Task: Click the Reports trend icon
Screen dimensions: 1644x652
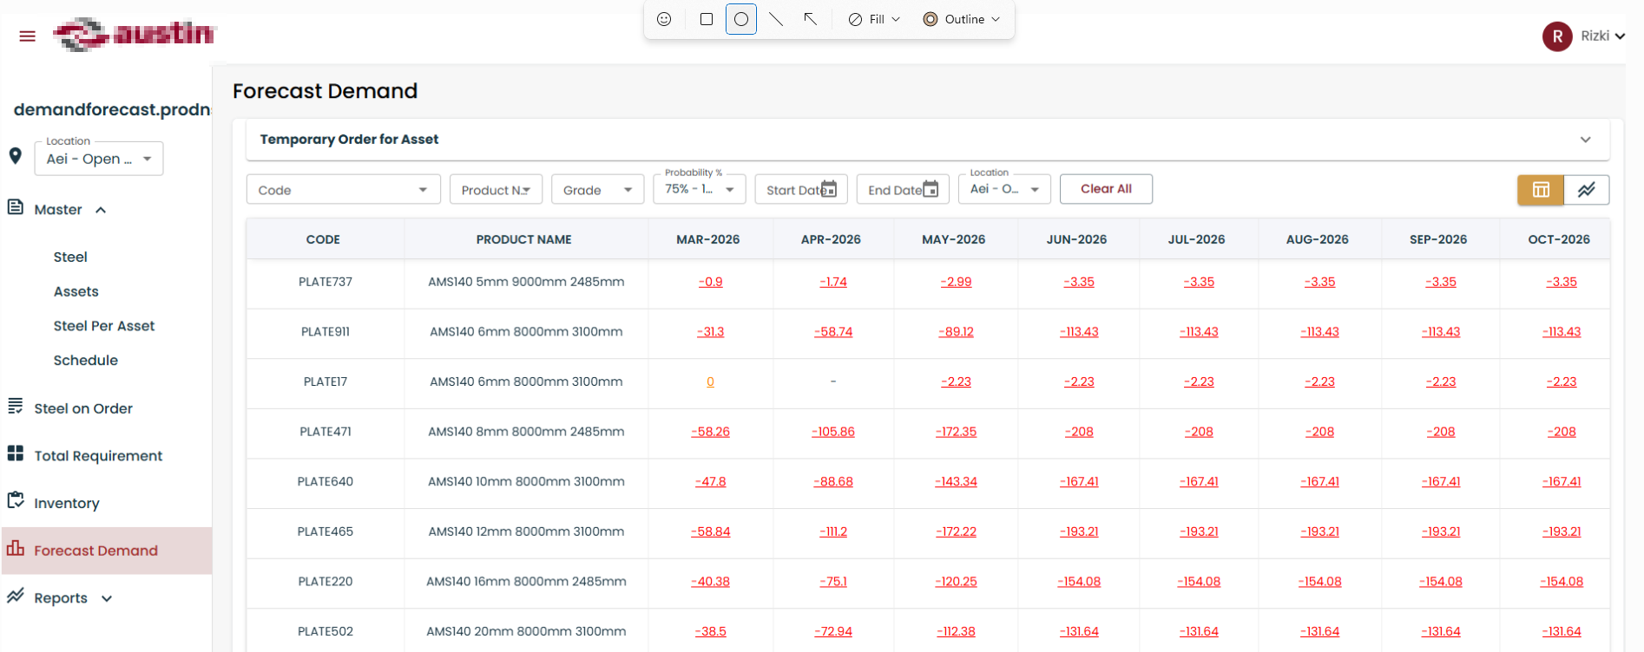Action: tap(16, 596)
